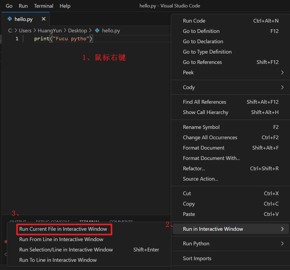Click the Python file icon in hello.py tab
Screen dimensions: 290x270
(x=10, y=19)
